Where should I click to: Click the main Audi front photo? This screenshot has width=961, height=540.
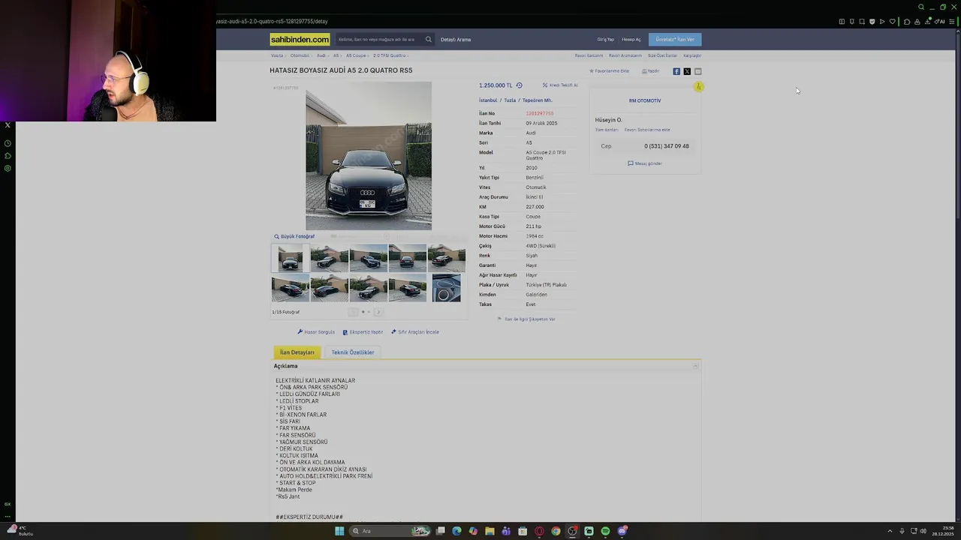coord(369,156)
